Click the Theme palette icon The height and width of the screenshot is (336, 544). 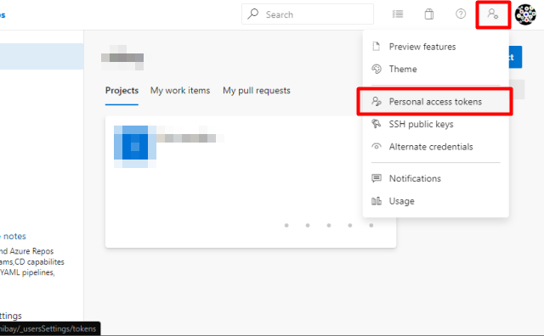coord(377,69)
